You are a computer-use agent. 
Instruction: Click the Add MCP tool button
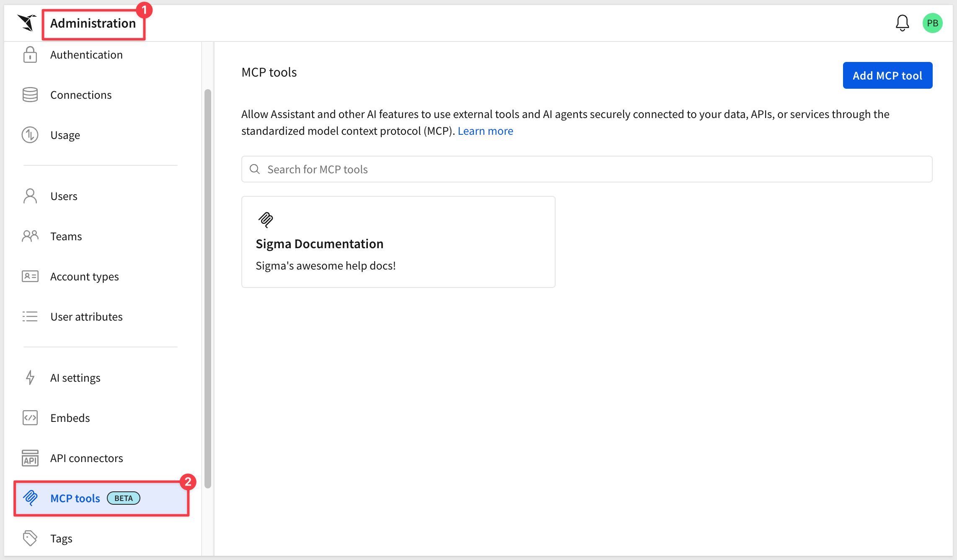point(887,75)
